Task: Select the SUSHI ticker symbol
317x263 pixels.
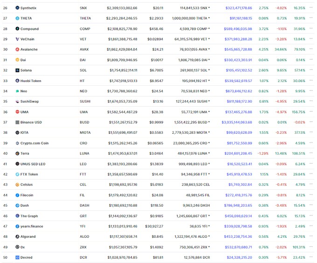Action: pos(85,101)
